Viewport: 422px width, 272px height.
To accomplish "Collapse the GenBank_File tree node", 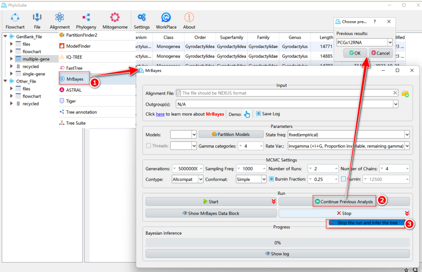I will click(5, 36).
